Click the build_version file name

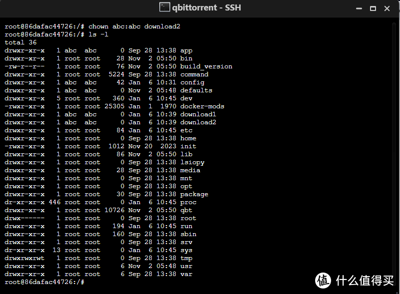point(206,66)
